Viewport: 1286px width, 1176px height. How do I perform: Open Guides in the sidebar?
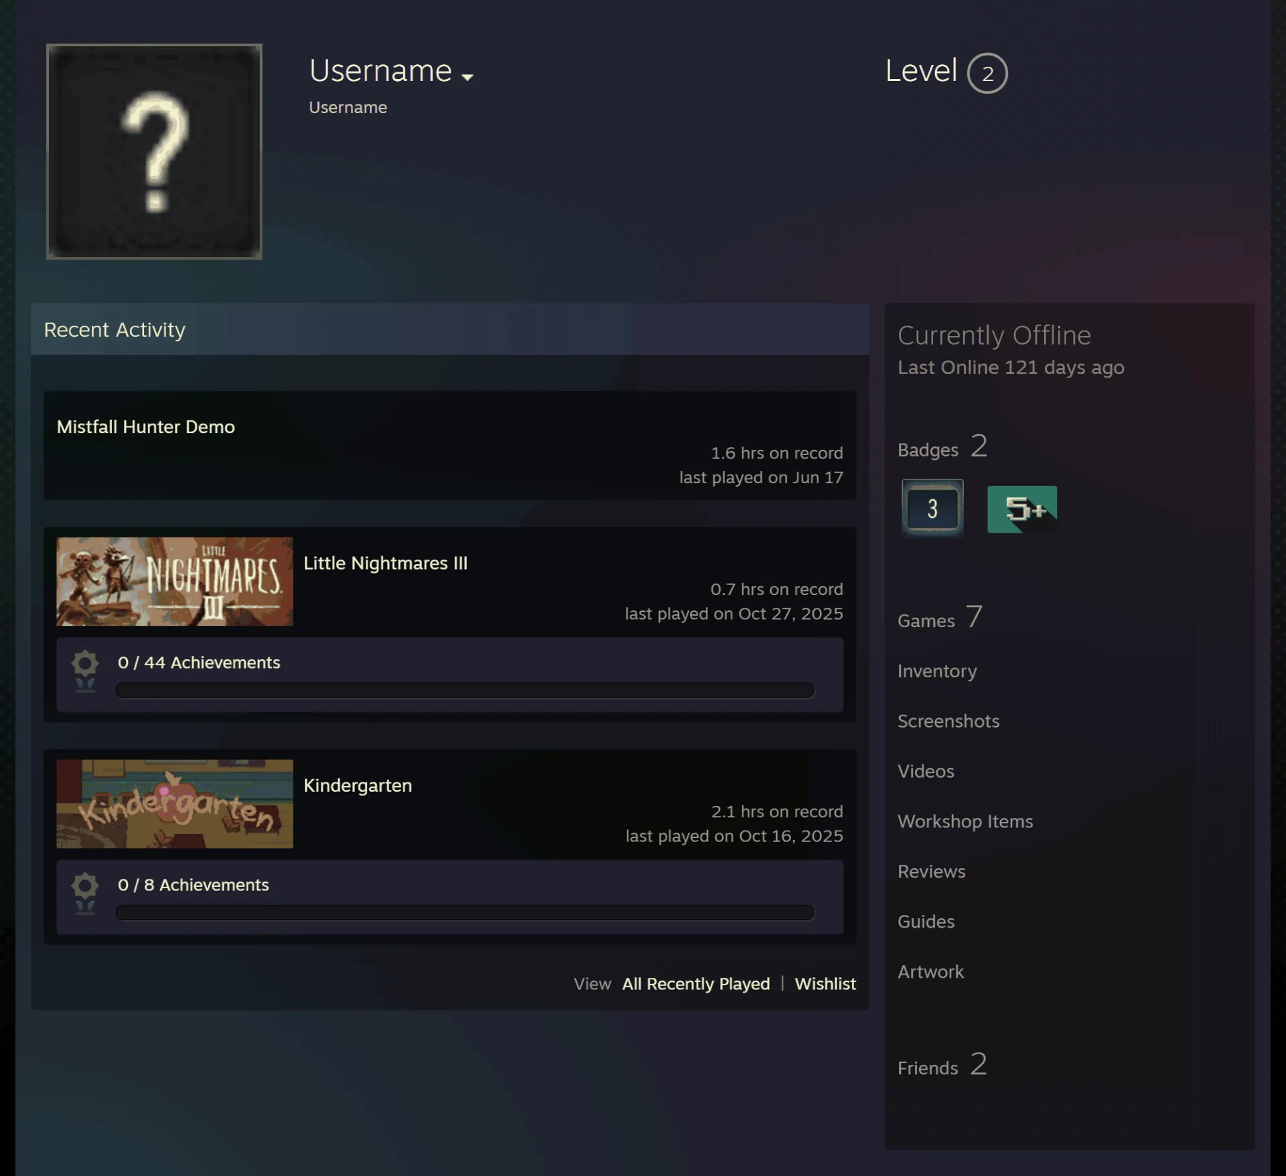point(926,922)
